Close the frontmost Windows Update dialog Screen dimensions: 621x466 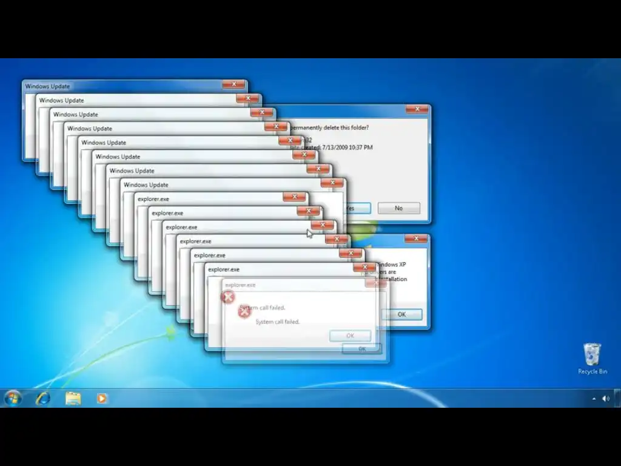(332, 183)
